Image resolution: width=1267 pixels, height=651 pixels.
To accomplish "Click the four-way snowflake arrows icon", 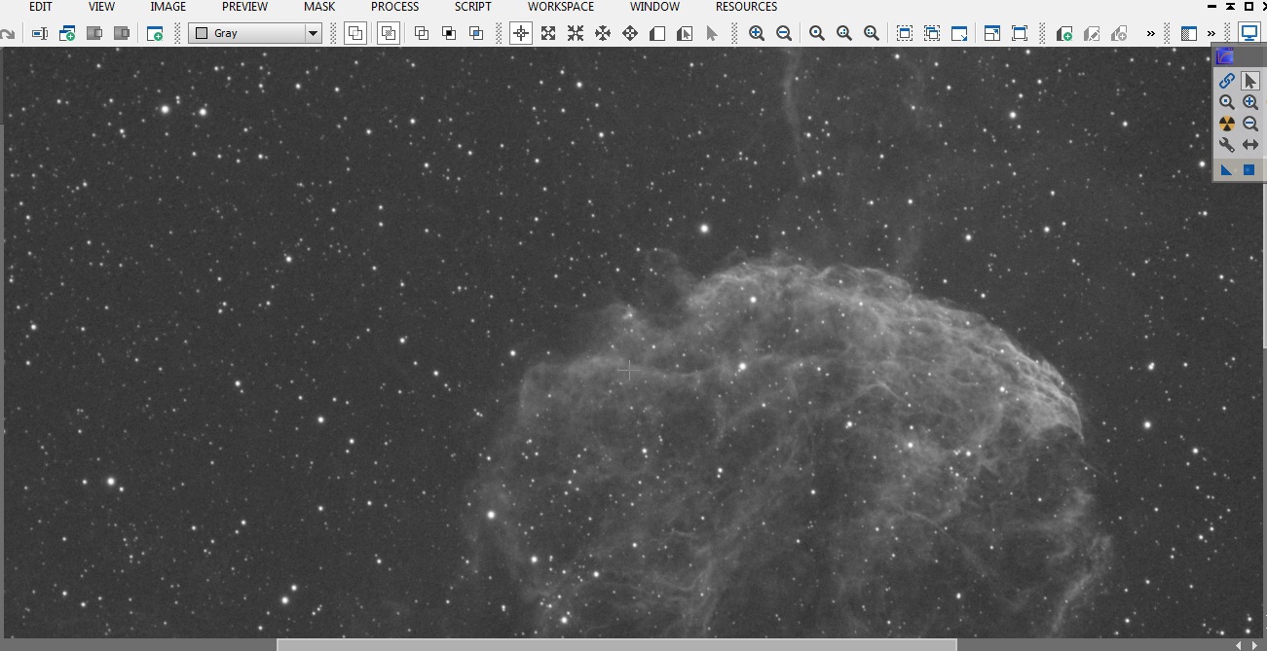I will (603, 33).
